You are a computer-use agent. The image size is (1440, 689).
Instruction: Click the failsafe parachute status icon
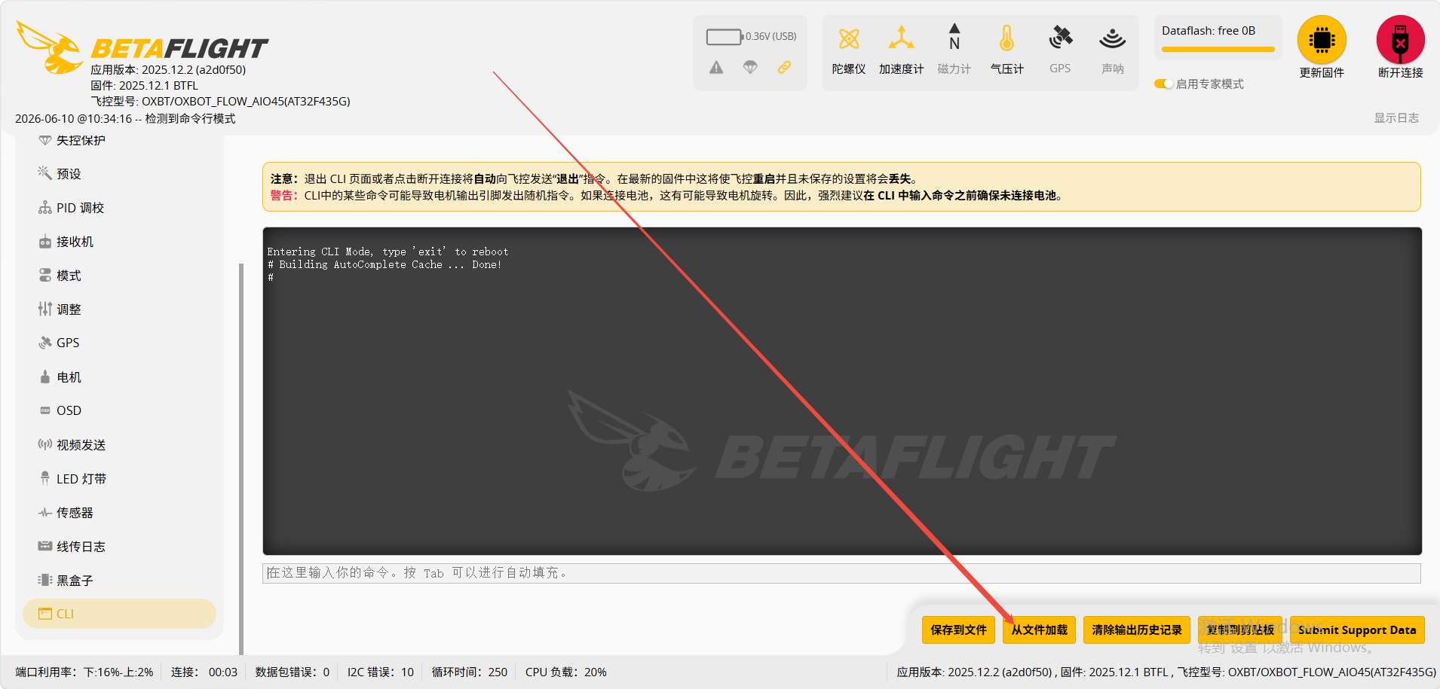750,68
